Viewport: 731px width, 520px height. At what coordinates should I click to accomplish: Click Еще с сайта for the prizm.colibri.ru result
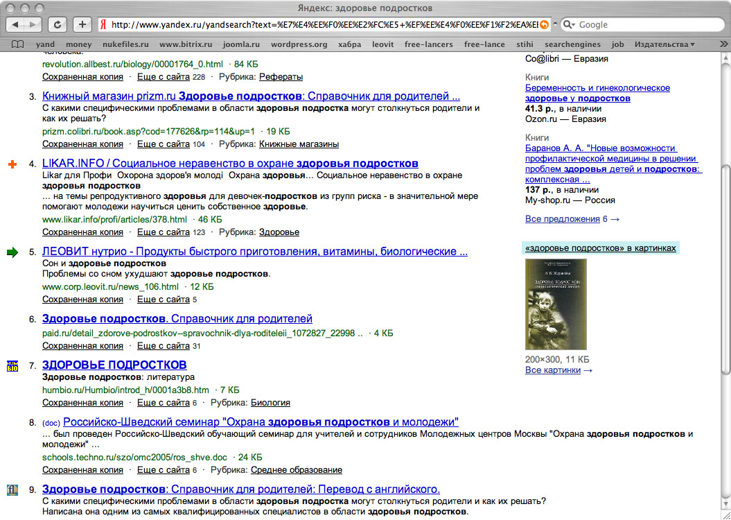pos(163,144)
